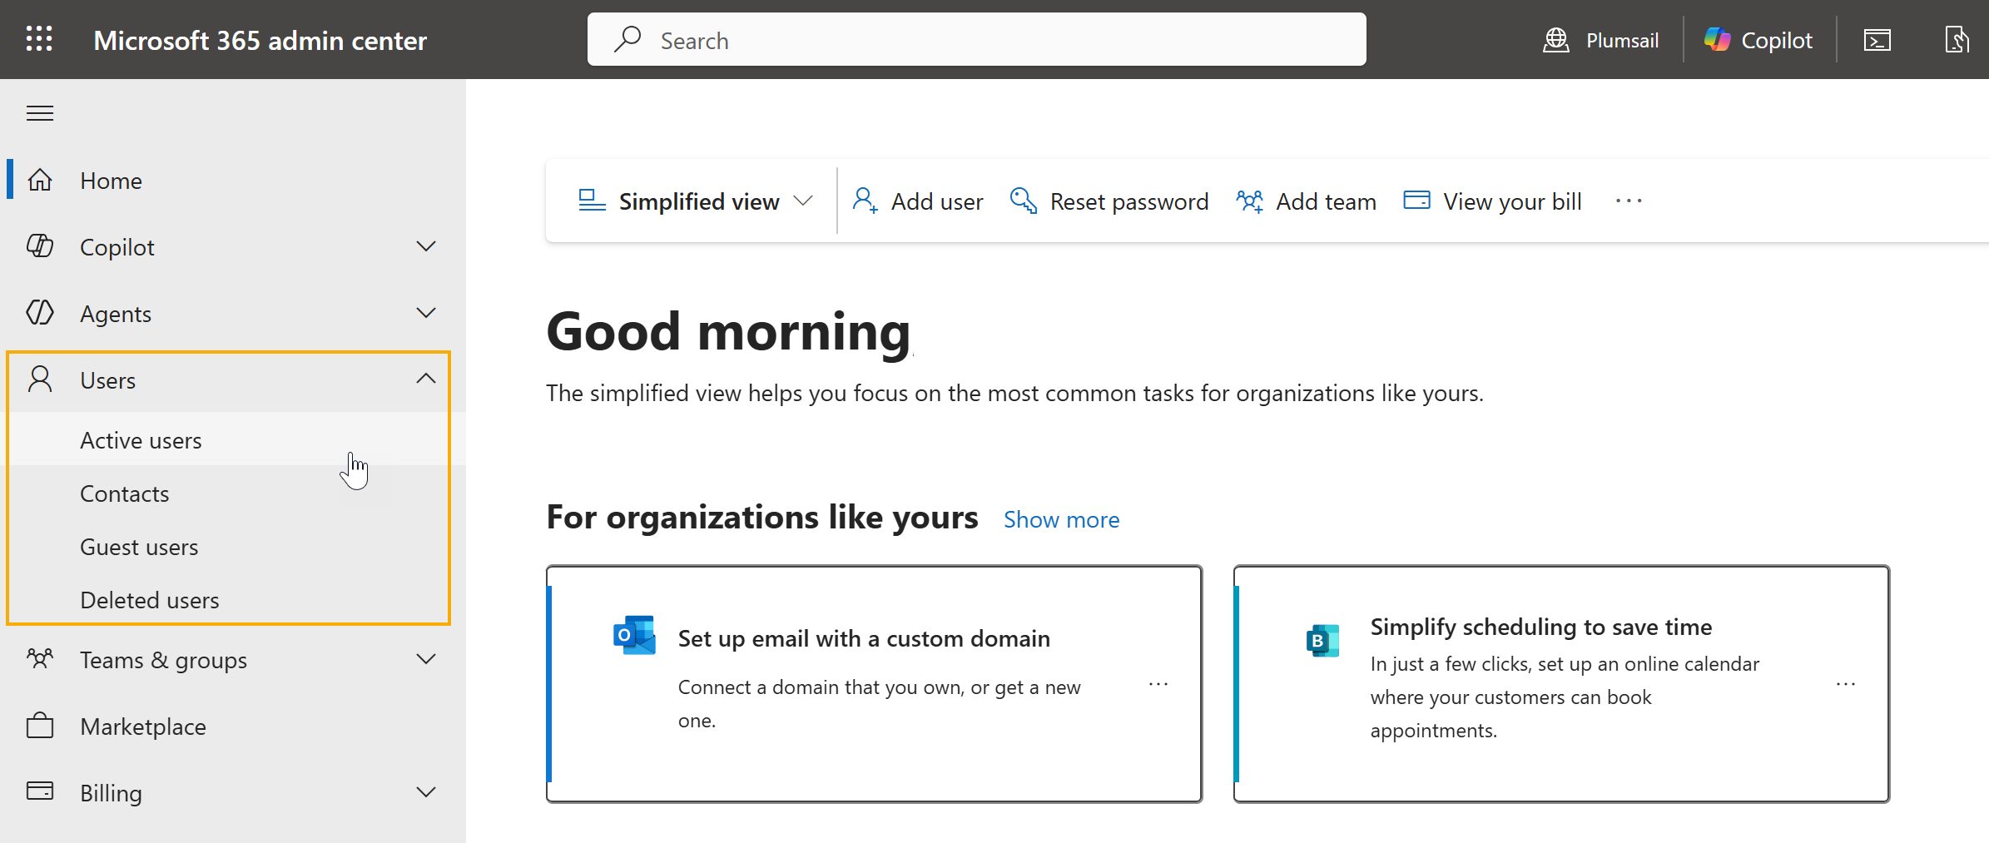
Task: Click the colorful Copilot logo icon
Action: click(1717, 39)
